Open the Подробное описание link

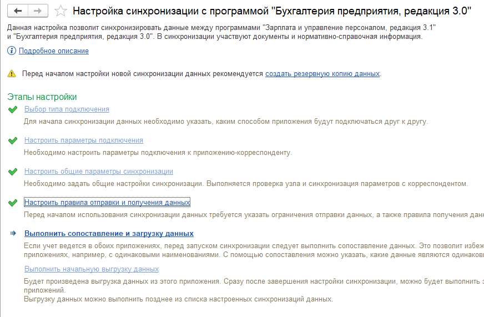54,51
